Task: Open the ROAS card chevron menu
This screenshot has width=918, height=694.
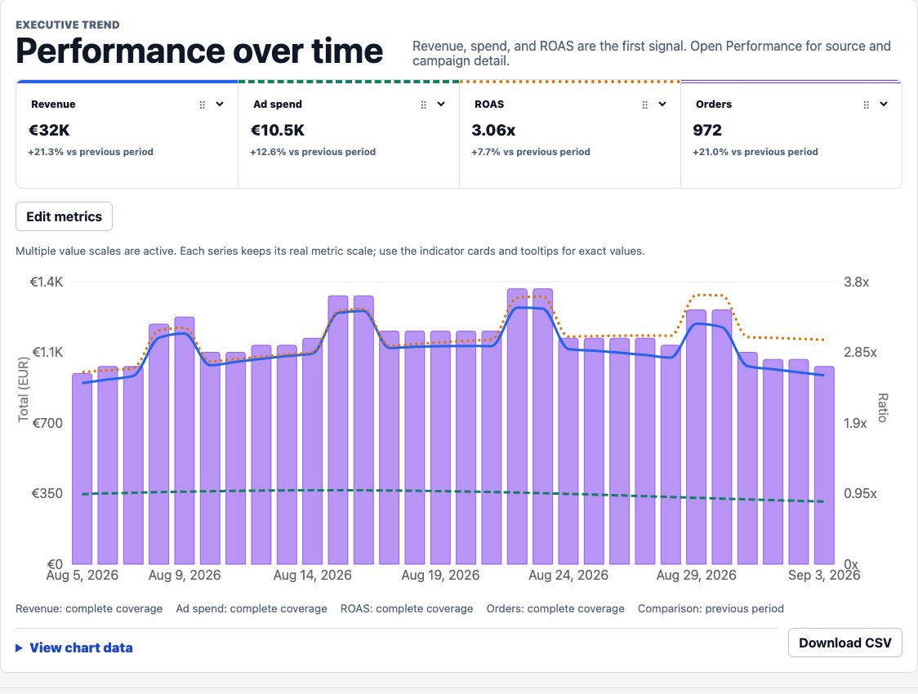Action: pyautogui.click(x=662, y=105)
